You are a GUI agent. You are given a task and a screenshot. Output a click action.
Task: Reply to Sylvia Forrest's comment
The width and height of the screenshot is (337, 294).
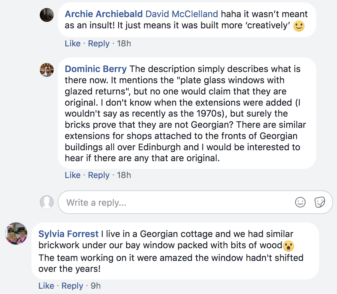(x=72, y=286)
